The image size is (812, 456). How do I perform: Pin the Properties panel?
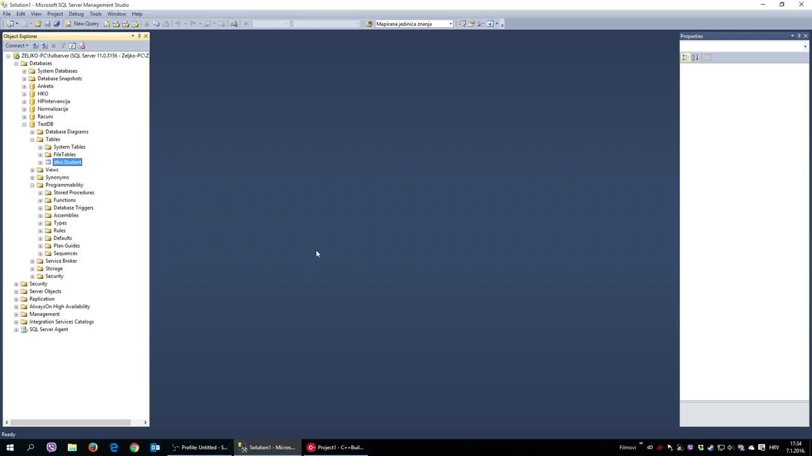pyautogui.click(x=799, y=36)
